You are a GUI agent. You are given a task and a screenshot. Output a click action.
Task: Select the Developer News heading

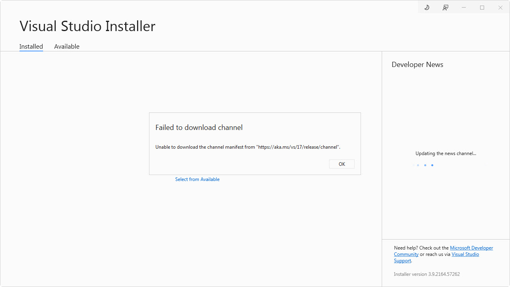pyautogui.click(x=417, y=65)
